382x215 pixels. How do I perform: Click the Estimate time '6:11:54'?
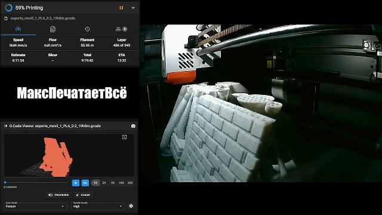18,60
